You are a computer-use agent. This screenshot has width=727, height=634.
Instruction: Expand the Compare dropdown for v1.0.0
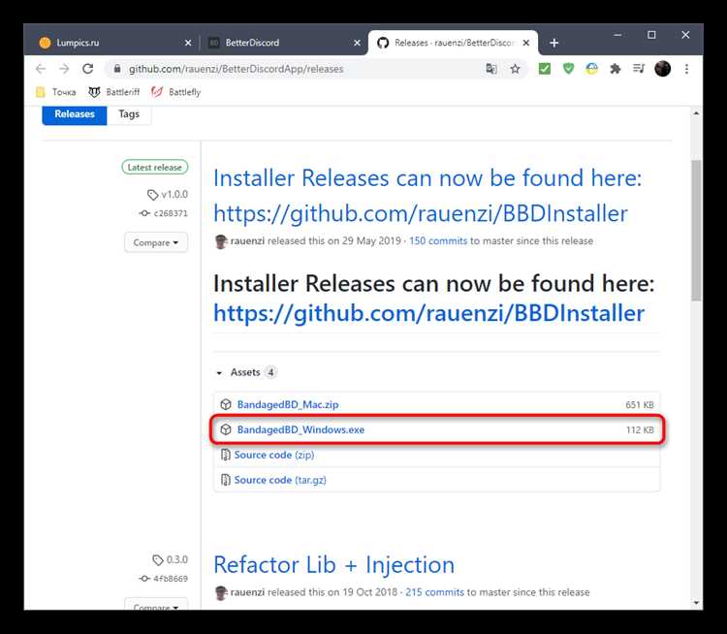(x=156, y=242)
